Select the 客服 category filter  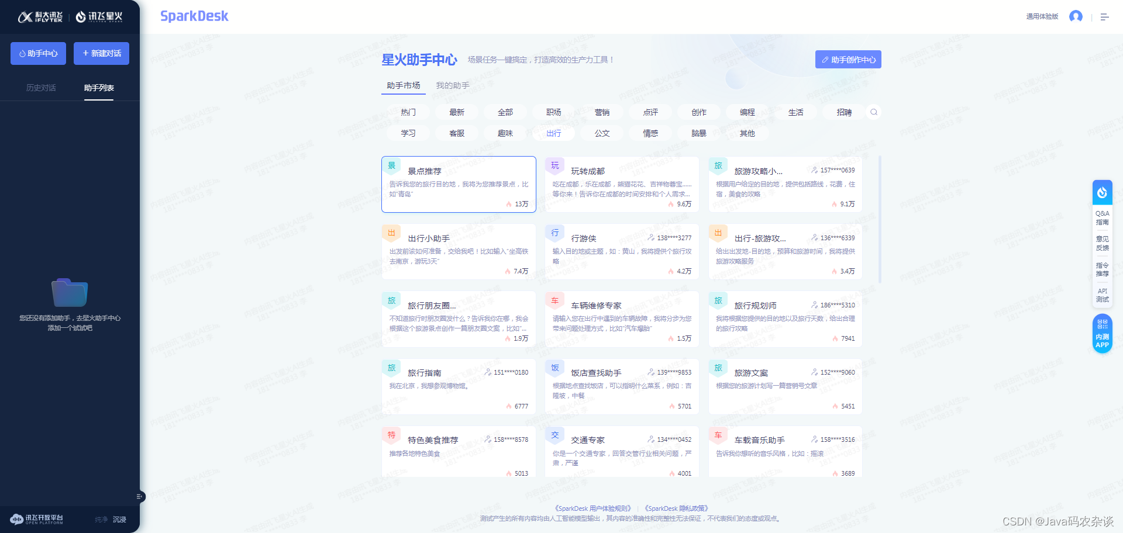[457, 133]
